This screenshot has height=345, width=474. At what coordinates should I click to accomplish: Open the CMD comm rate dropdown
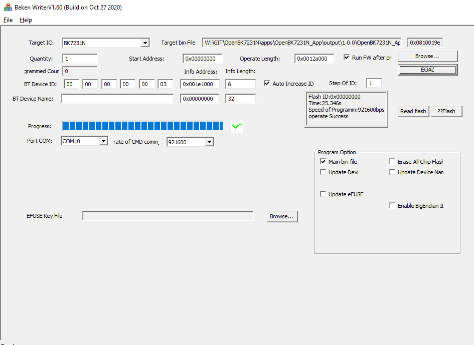[x=209, y=142]
